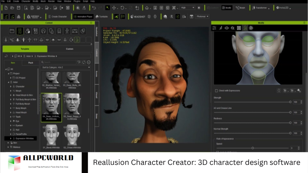Expand the Character tree node
The height and width of the screenshot is (173, 308).
[x=11, y=86]
